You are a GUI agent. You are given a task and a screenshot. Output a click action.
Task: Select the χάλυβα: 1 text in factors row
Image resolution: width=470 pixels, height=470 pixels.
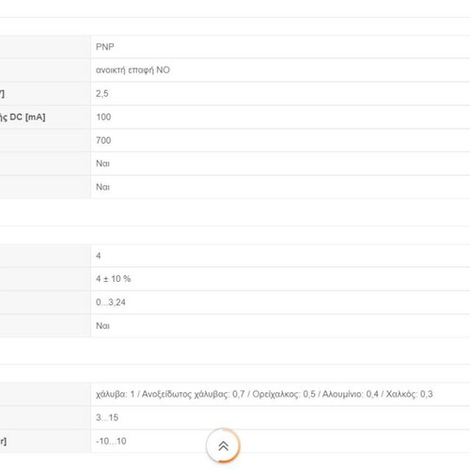click(x=115, y=394)
